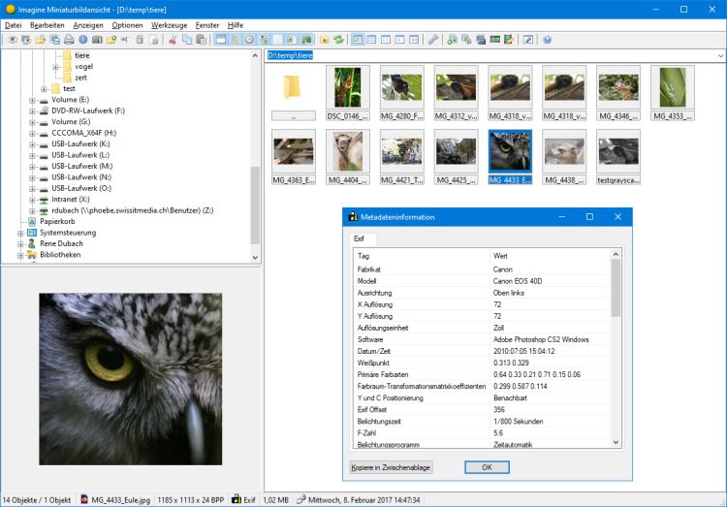The height and width of the screenshot is (507, 727).
Task: Click the blue help question mark icon
Action: tap(548, 40)
